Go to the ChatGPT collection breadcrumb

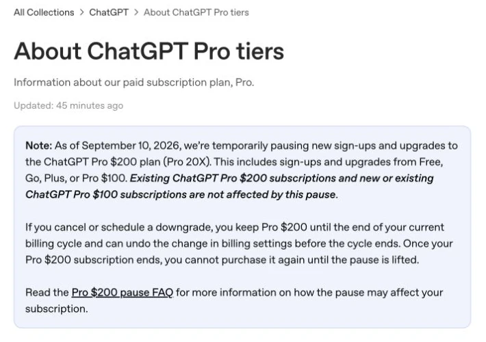109,12
